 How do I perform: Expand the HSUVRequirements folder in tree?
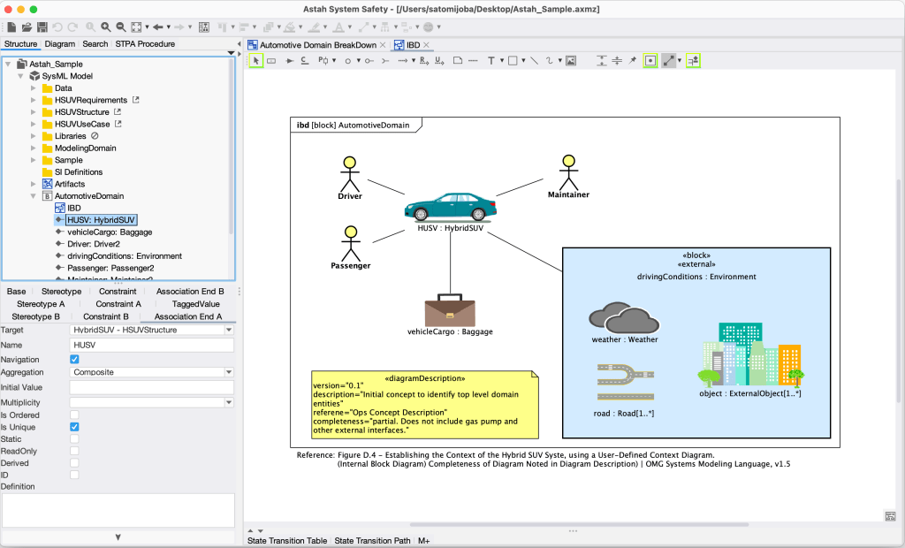click(x=34, y=101)
